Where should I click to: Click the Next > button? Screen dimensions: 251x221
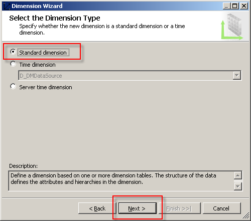pyautogui.click(x=137, y=208)
